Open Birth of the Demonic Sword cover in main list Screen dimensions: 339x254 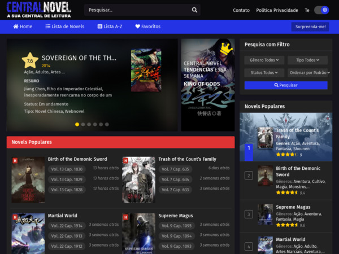(28, 180)
